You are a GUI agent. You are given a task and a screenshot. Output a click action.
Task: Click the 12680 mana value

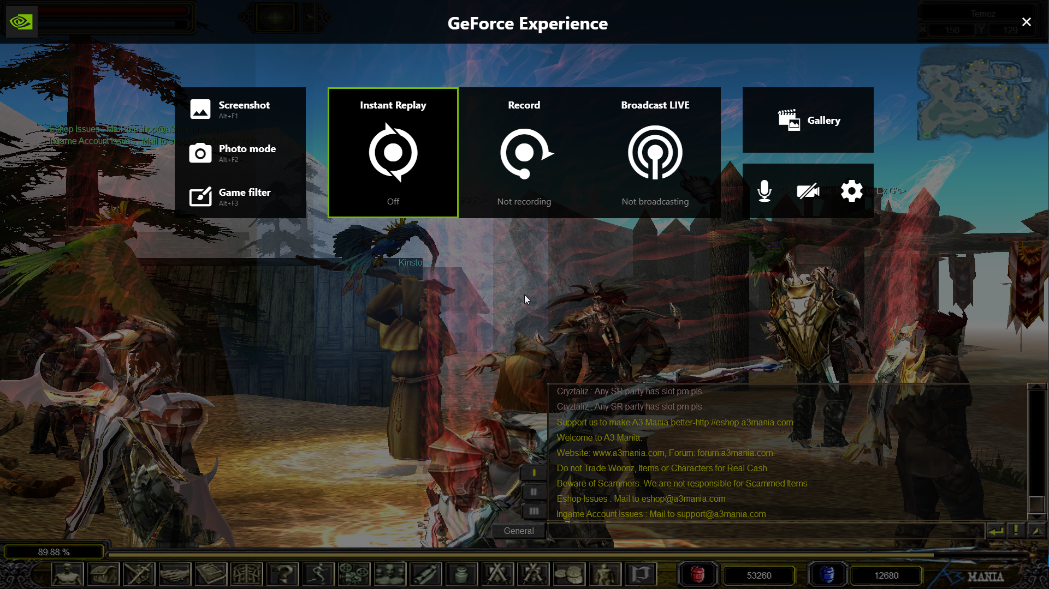(886, 575)
